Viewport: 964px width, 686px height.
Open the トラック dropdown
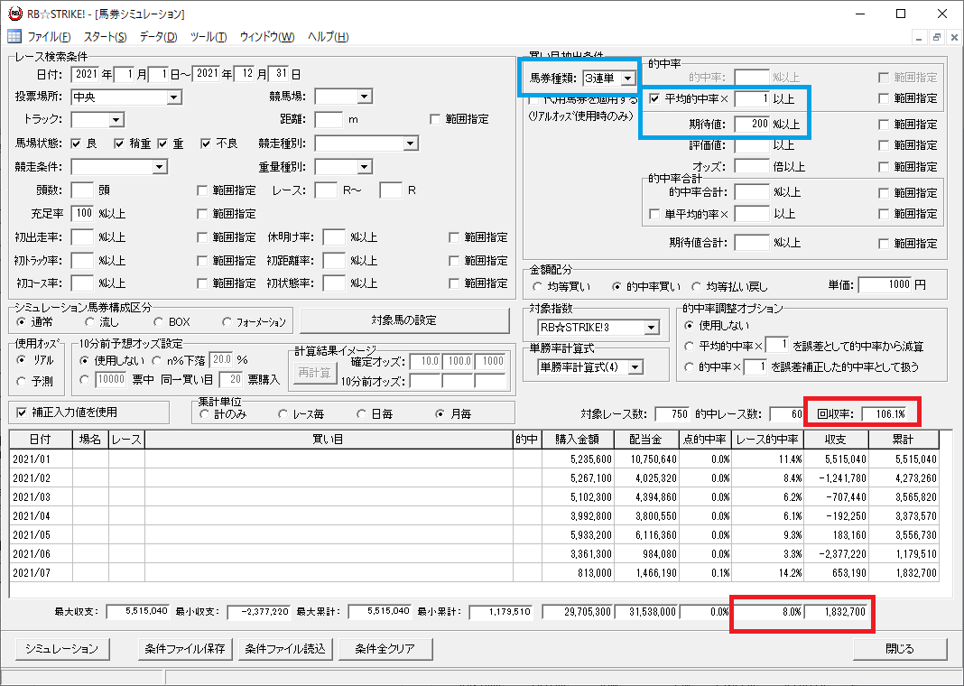pyautogui.click(x=116, y=120)
